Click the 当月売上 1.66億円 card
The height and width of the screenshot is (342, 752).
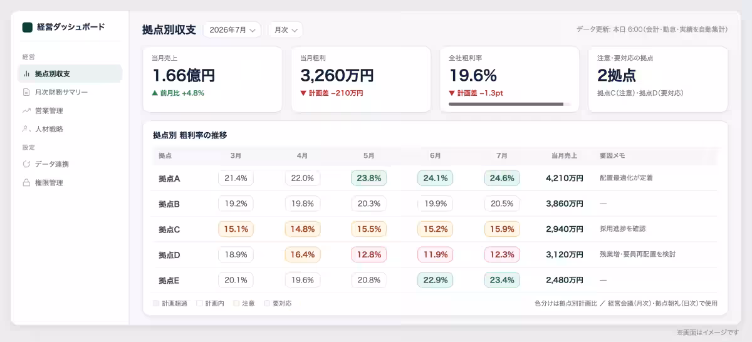[x=212, y=79]
